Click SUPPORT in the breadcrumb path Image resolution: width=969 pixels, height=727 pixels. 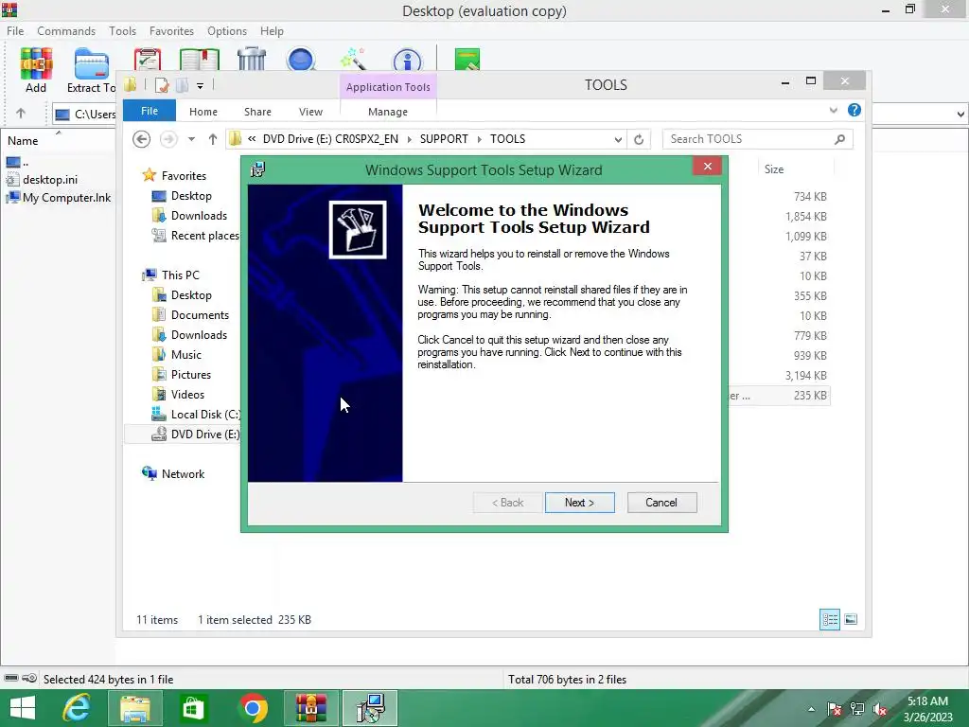444,139
